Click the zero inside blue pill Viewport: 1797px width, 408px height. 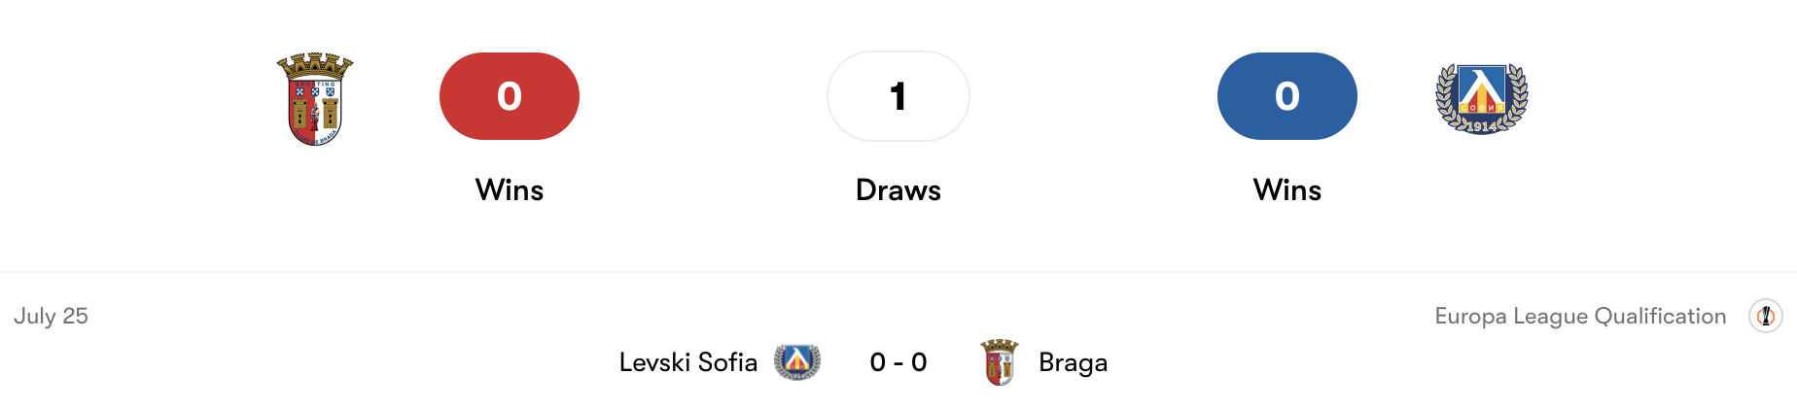click(1287, 96)
